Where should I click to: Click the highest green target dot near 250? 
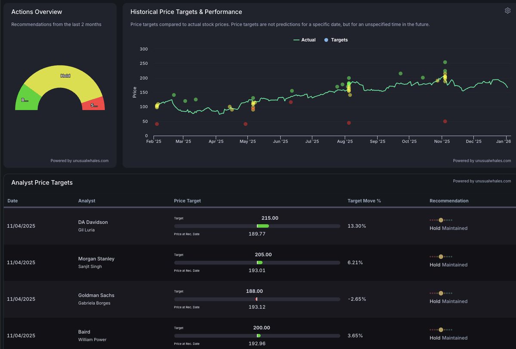point(445,62)
